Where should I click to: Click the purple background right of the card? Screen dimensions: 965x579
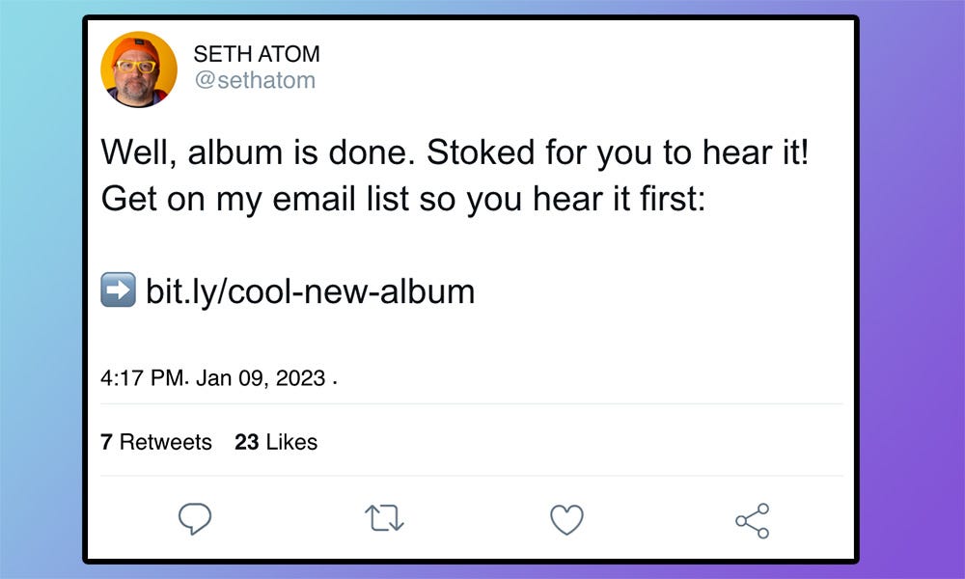(912, 289)
